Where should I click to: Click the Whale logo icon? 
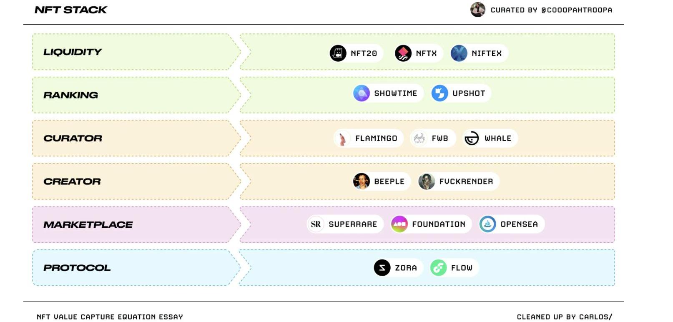click(x=472, y=138)
